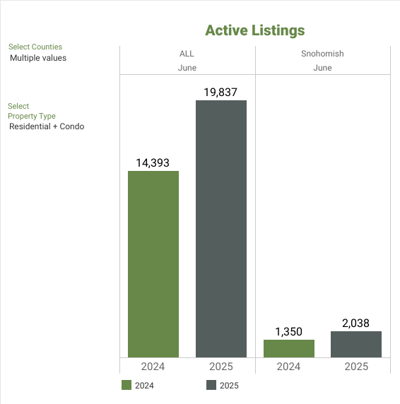Click the ALL column header
400x404 pixels.
(187, 54)
